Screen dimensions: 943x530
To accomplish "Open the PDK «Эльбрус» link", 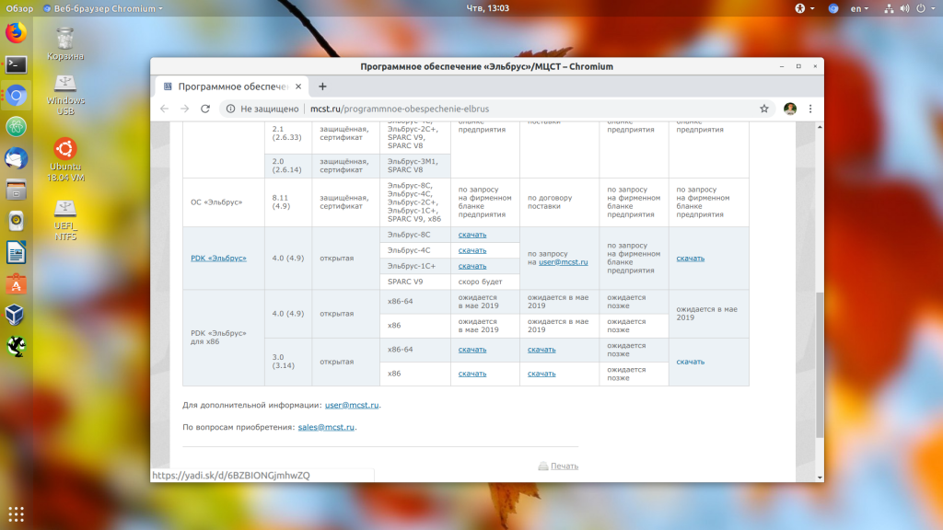I will point(218,259).
